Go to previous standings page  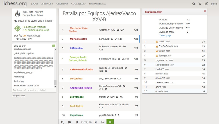(x=77, y=122)
